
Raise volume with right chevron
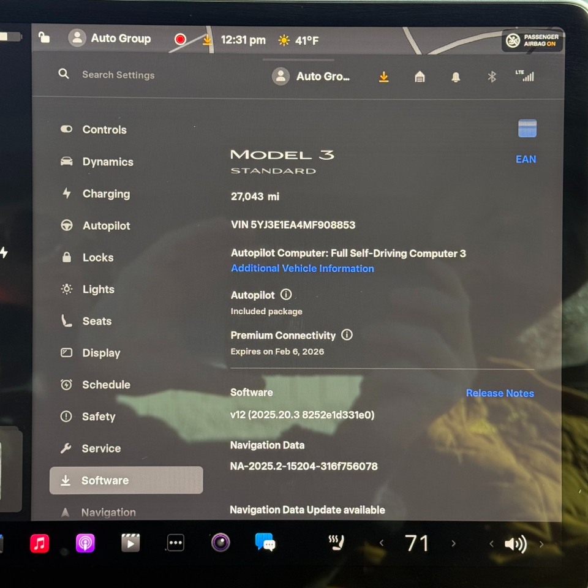pos(541,544)
